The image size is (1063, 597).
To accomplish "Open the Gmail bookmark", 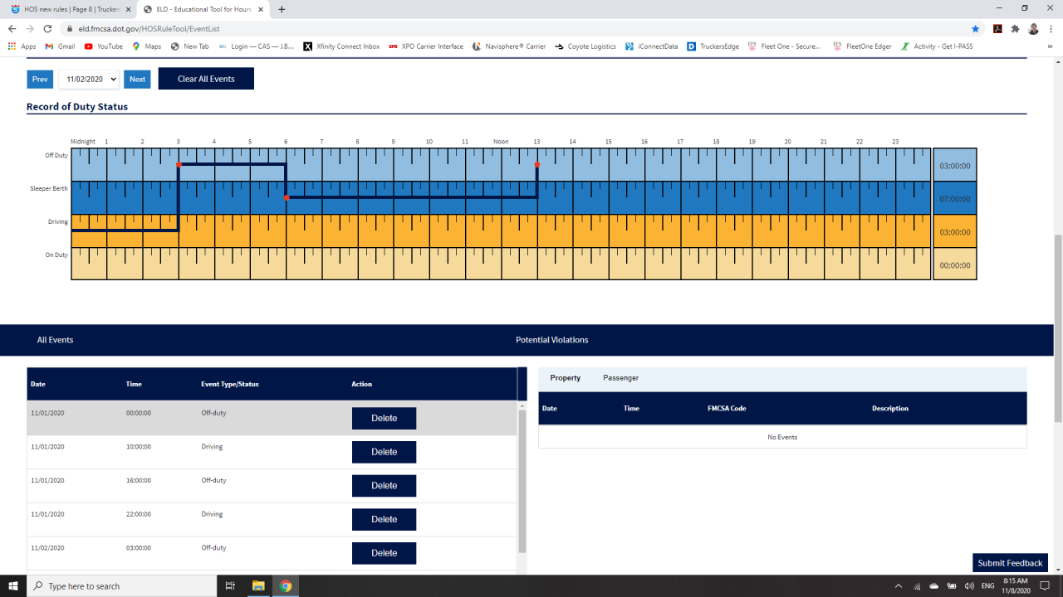I will click(60, 46).
